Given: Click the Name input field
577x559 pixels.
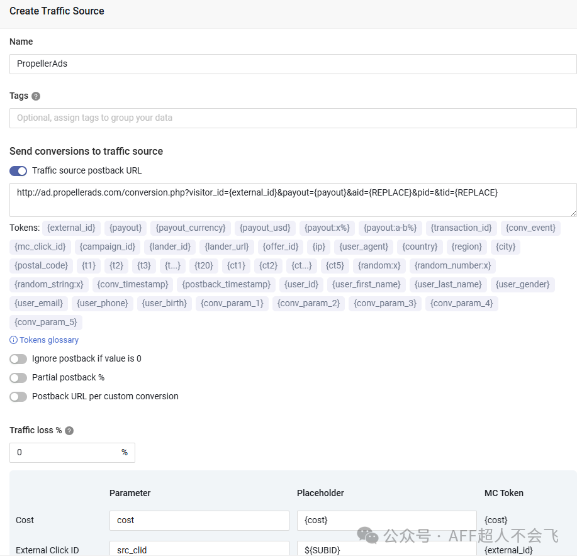Looking at the screenshot, I should pos(293,64).
